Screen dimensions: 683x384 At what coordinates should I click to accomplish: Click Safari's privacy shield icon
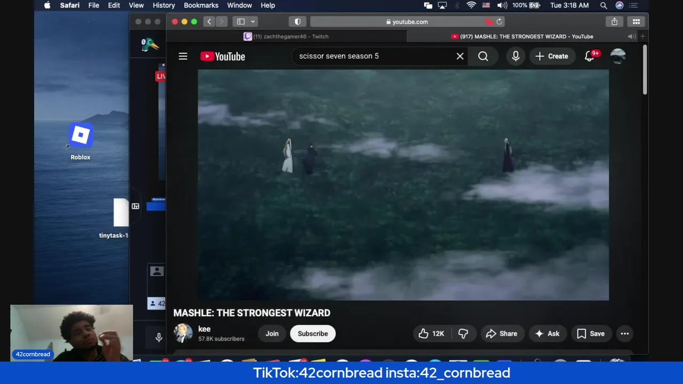298,22
